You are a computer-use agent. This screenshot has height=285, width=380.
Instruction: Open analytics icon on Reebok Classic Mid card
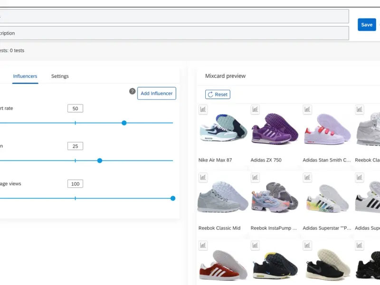tap(203, 178)
